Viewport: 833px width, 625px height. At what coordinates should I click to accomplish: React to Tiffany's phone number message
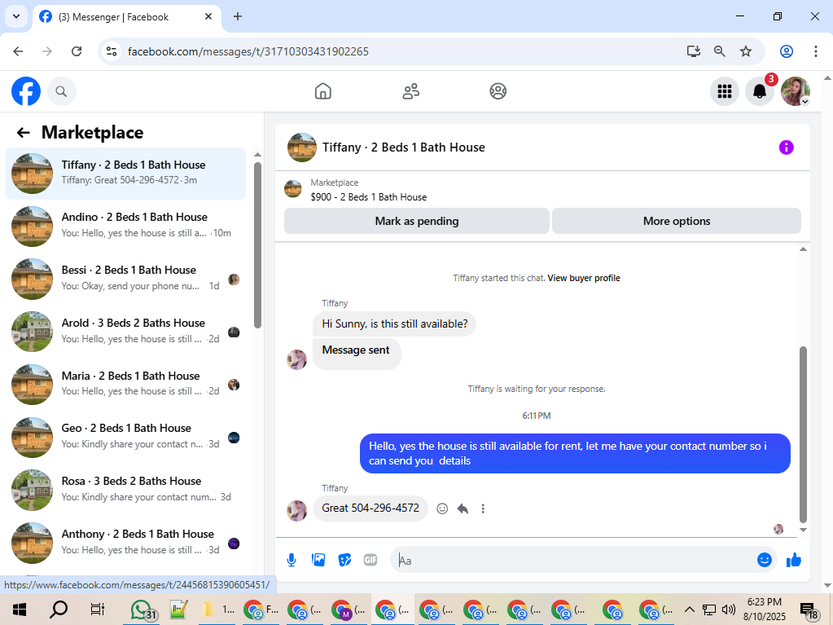pos(442,508)
